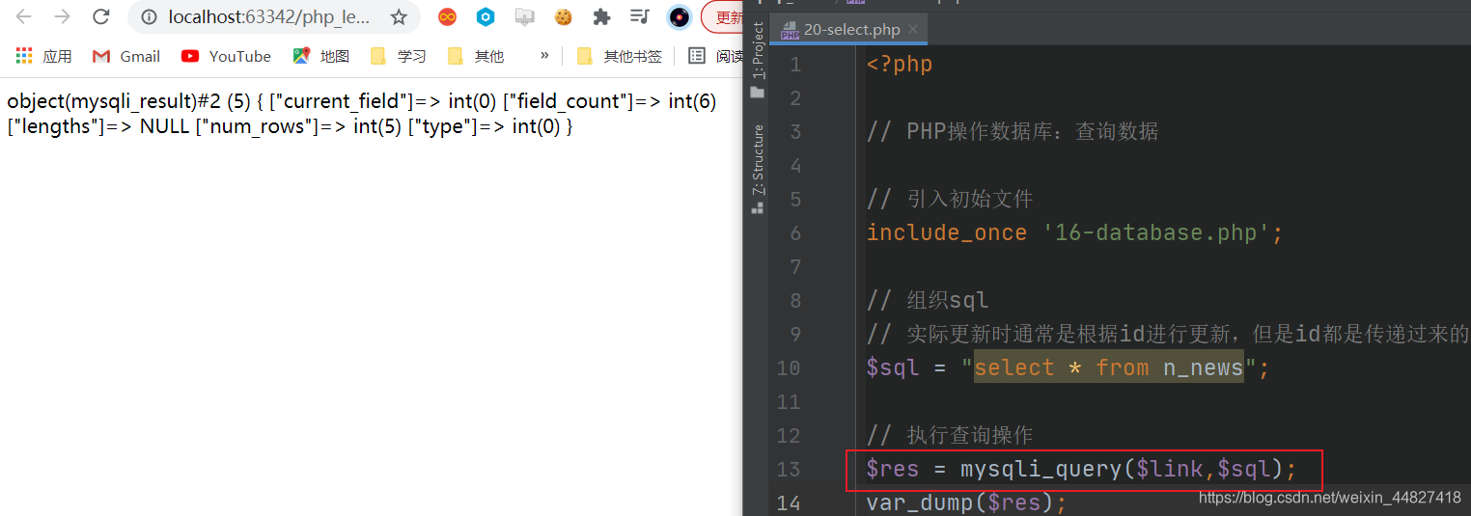The image size is (1471, 516).
Task: Open the gray download-box extension
Action: 524,16
